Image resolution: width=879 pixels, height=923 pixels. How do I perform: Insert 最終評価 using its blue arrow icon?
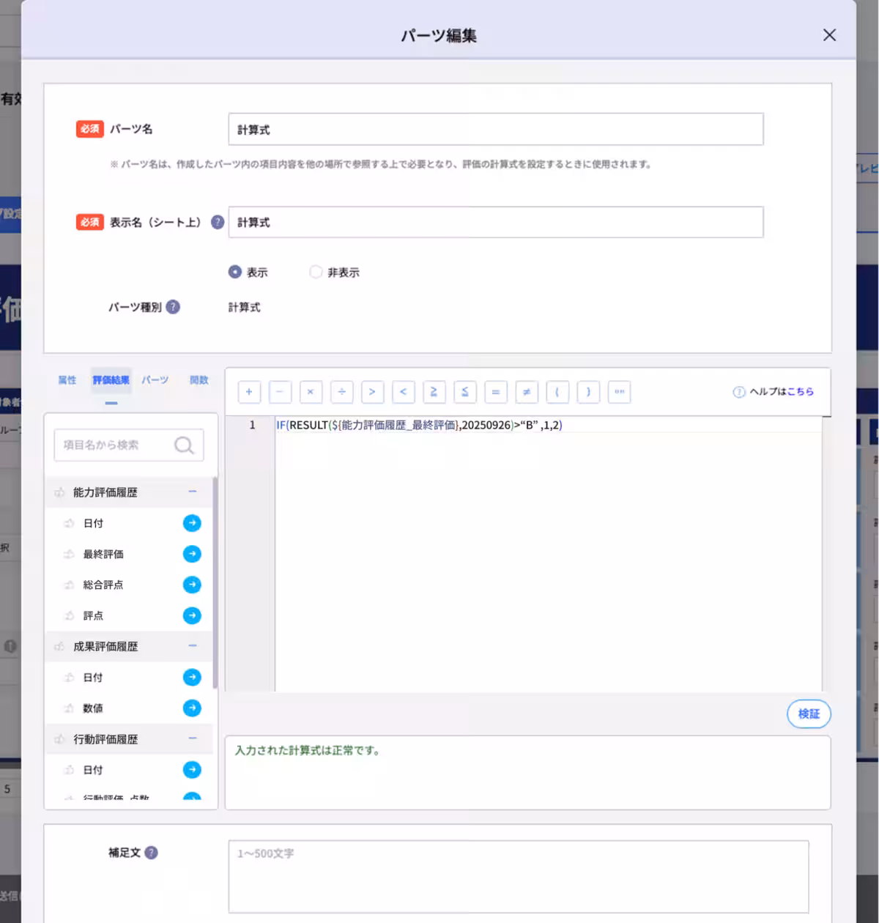coord(191,554)
